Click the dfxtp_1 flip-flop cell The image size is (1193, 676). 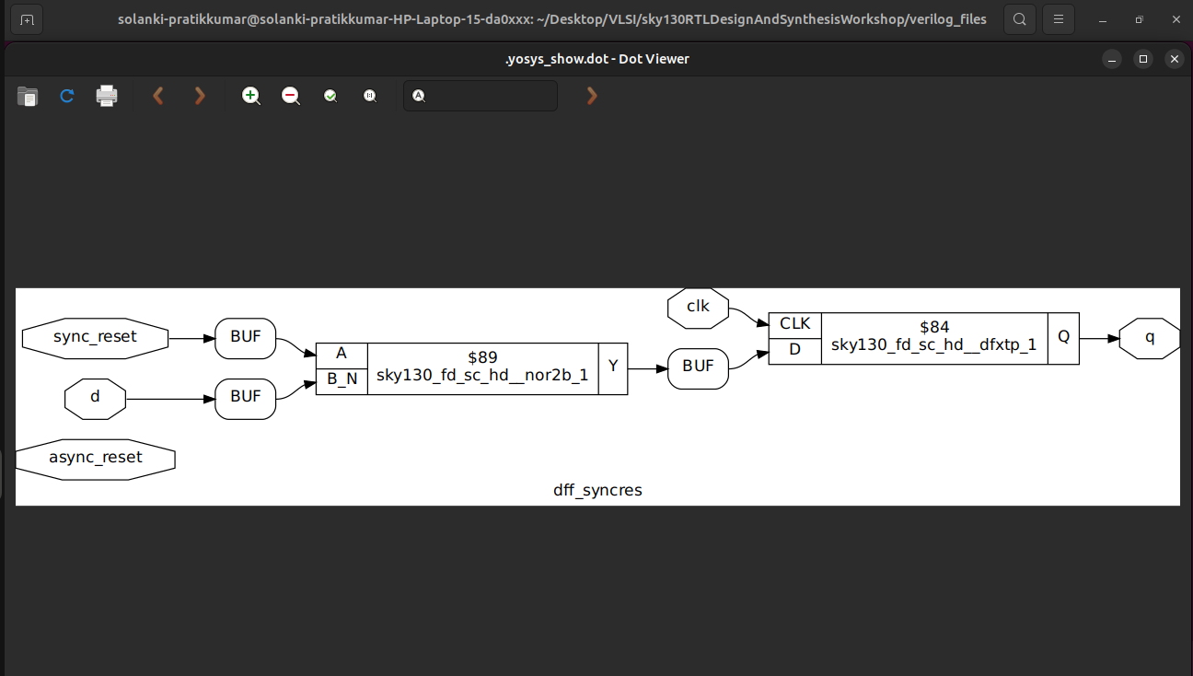(x=933, y=335)
